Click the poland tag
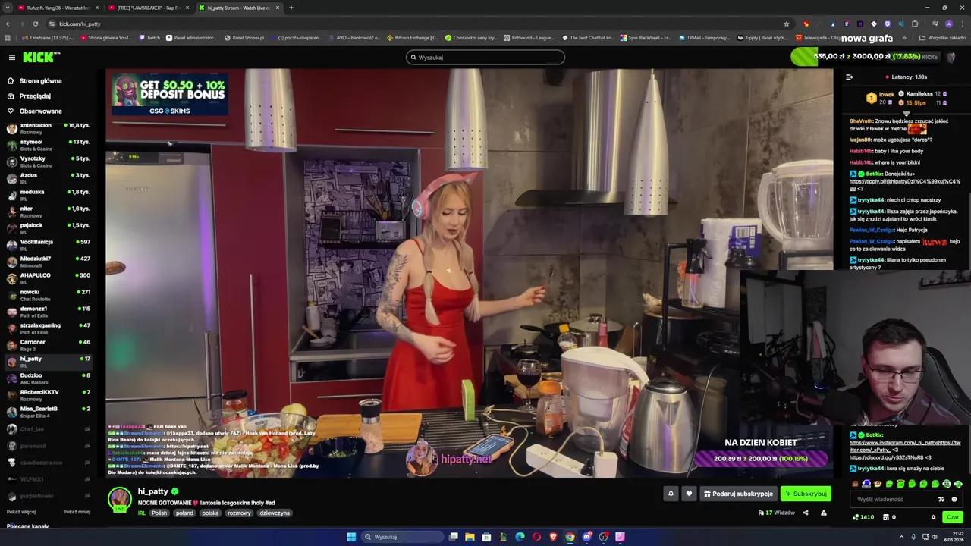971x546 pixels. click(x=184, y=513)
